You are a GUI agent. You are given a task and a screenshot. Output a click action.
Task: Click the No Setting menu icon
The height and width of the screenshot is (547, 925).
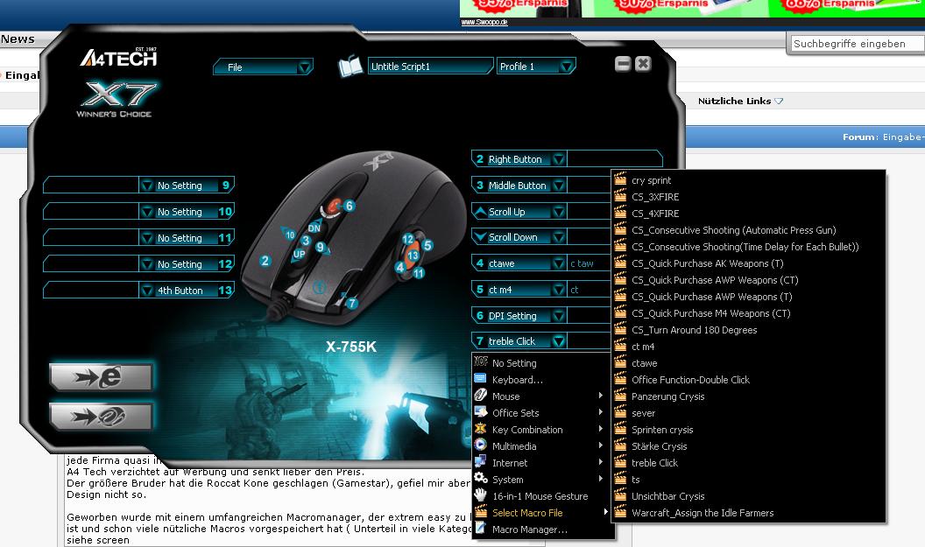481,362
